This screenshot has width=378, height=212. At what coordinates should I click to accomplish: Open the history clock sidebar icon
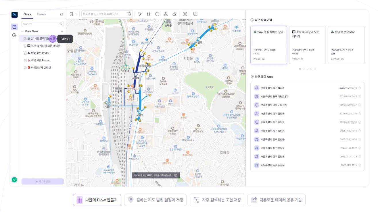pos(14,35)
